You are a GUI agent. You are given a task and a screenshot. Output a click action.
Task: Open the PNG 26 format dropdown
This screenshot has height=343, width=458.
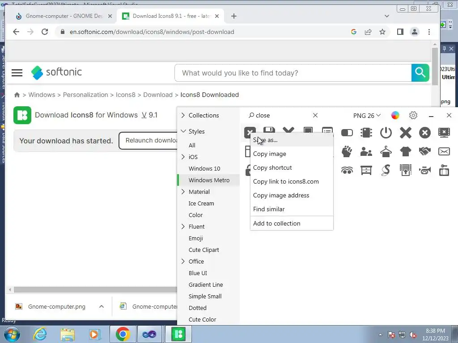coord(367,116)
